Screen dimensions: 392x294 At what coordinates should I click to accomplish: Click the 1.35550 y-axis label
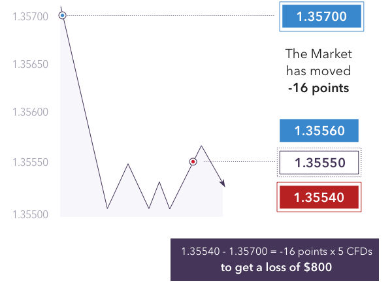[x=30, y=163]
